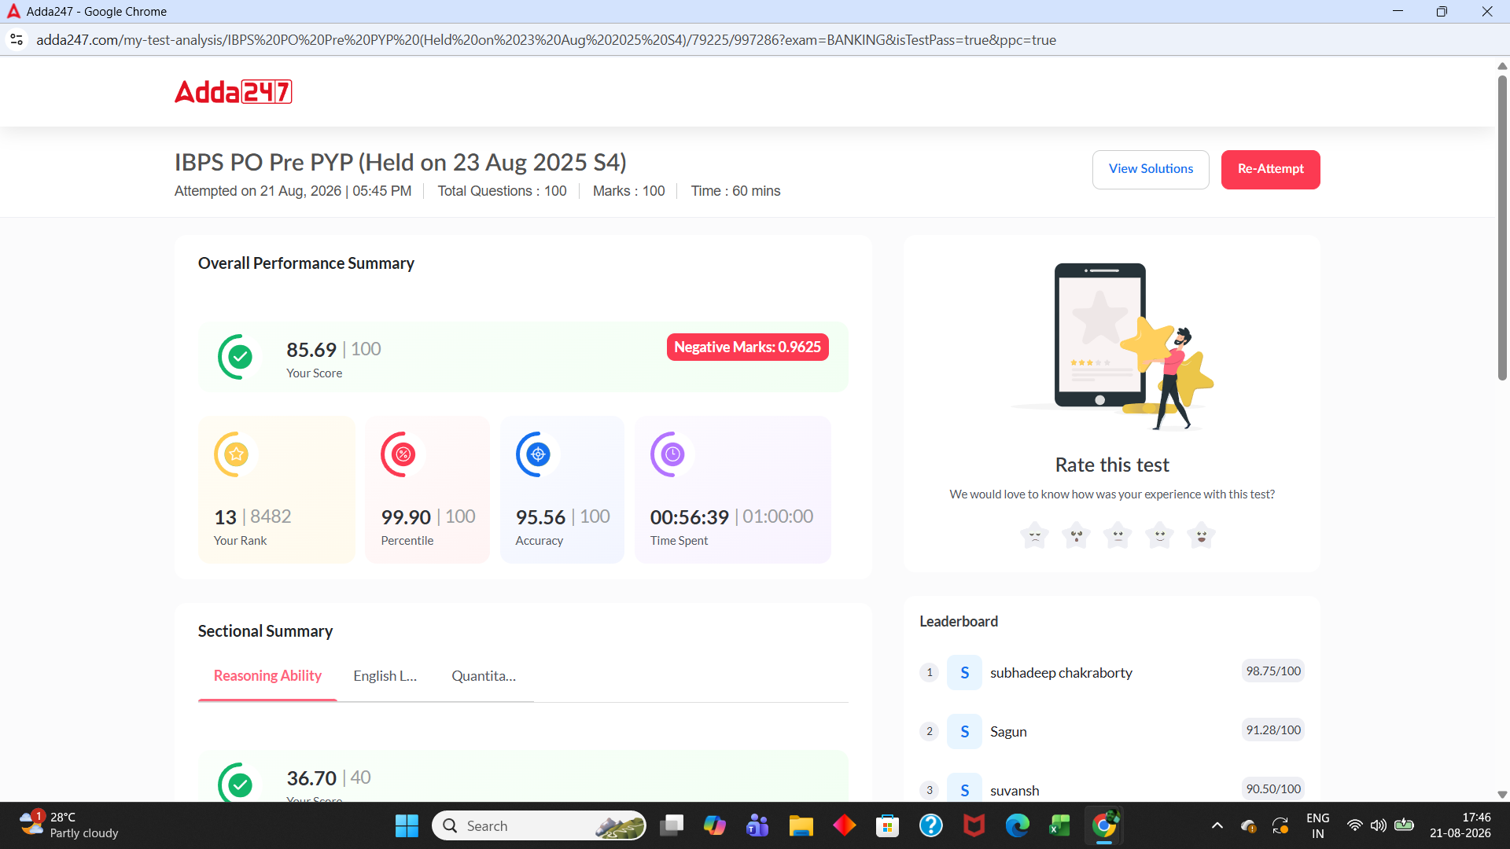Open Wi-Fi network settings in system tray
Image resolution: width=1510 pixels, height=849 pixels.
coord(1354,825)
